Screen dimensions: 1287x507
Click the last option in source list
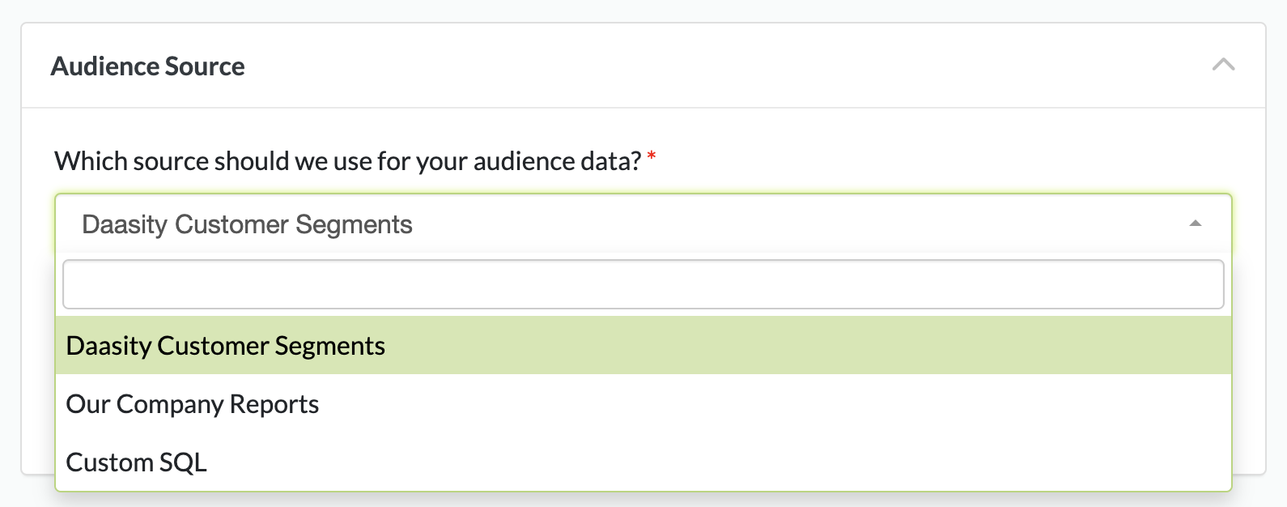click(137, 462)
